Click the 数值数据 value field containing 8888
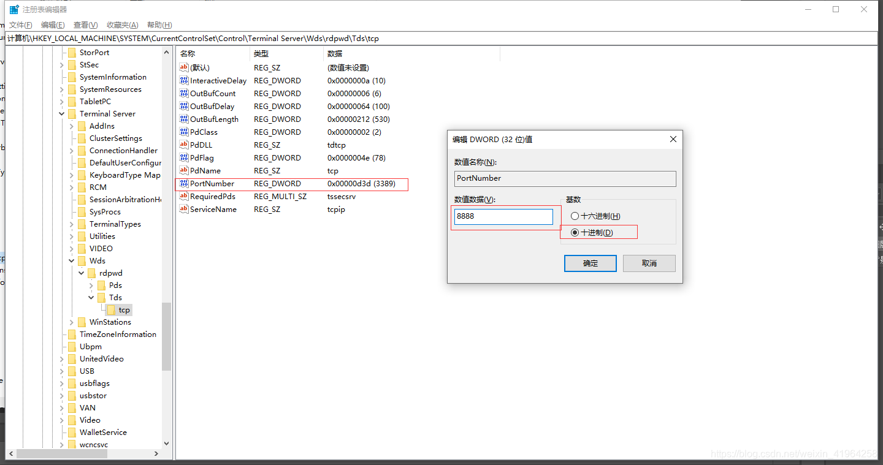This screenshot has width=883, height=465. [503, 216]
